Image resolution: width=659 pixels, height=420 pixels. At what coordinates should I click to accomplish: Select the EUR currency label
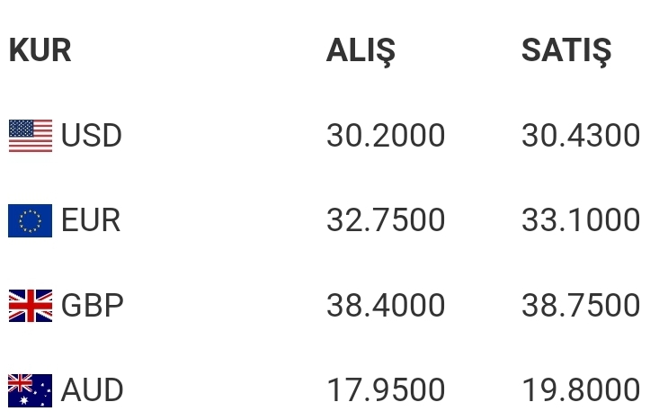(91, 220)
